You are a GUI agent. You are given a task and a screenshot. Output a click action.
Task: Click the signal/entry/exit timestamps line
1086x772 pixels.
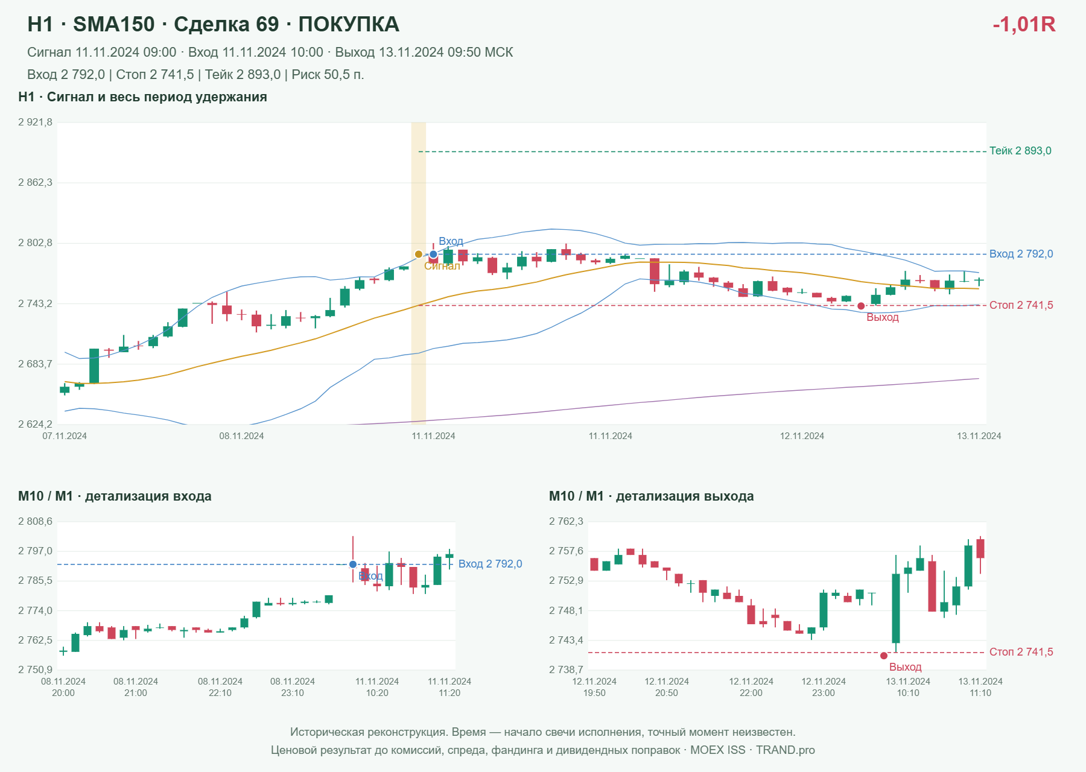[270, 52]
